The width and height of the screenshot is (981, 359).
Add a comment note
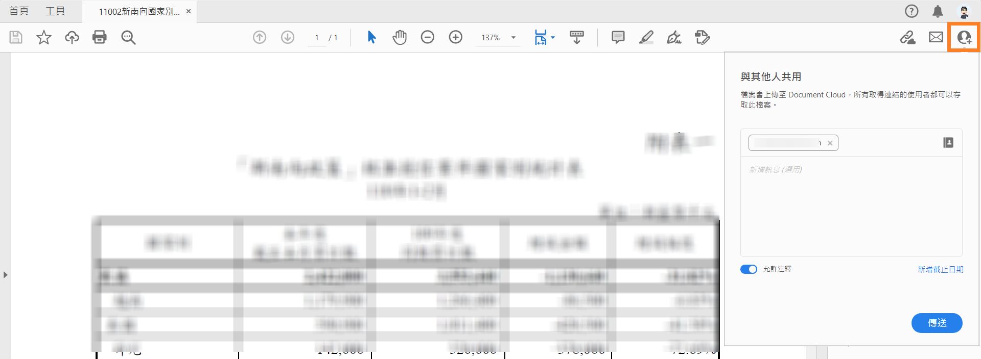[x=618, y=37]
